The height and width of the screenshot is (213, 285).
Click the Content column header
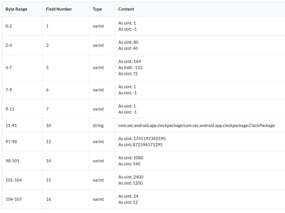coord(126,9)
